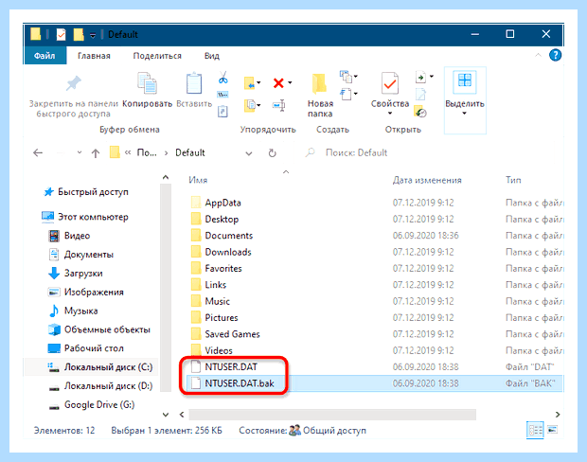Click navigation pane scroll down arrow
Viewport: 587px width, 462px height.
click(166, 415)
